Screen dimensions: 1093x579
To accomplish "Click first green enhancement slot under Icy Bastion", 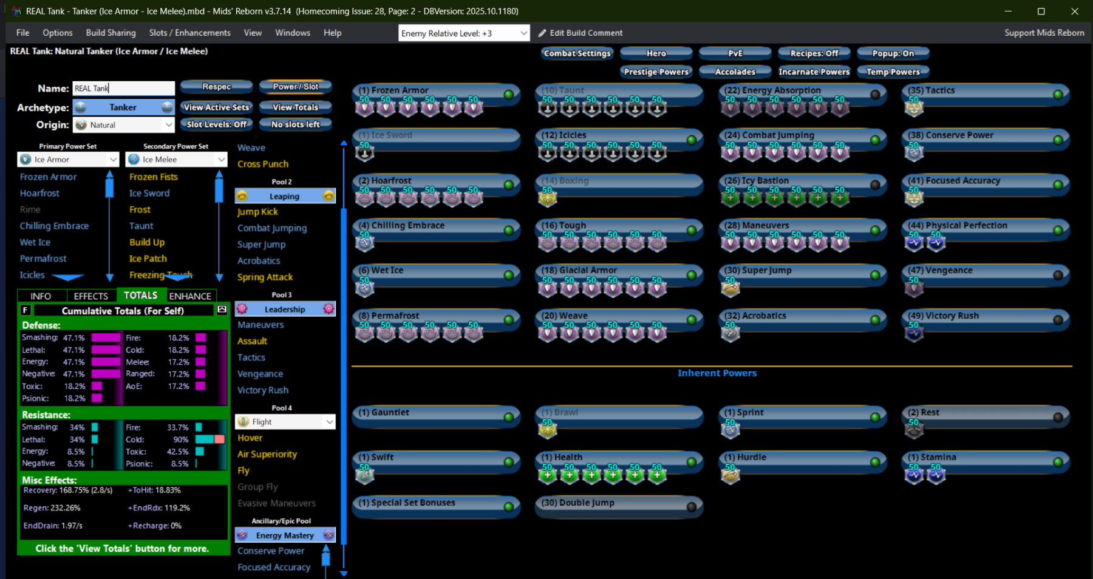I will coord(730,198).
